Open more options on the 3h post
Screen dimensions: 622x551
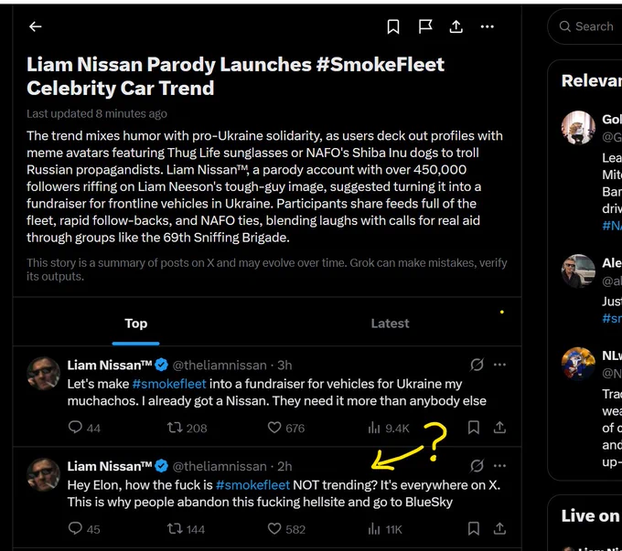coord(499,365)
